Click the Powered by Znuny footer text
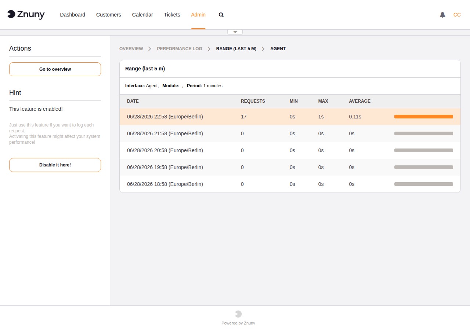The height and width of the screenshot is (330, 470). coord(238,323)
